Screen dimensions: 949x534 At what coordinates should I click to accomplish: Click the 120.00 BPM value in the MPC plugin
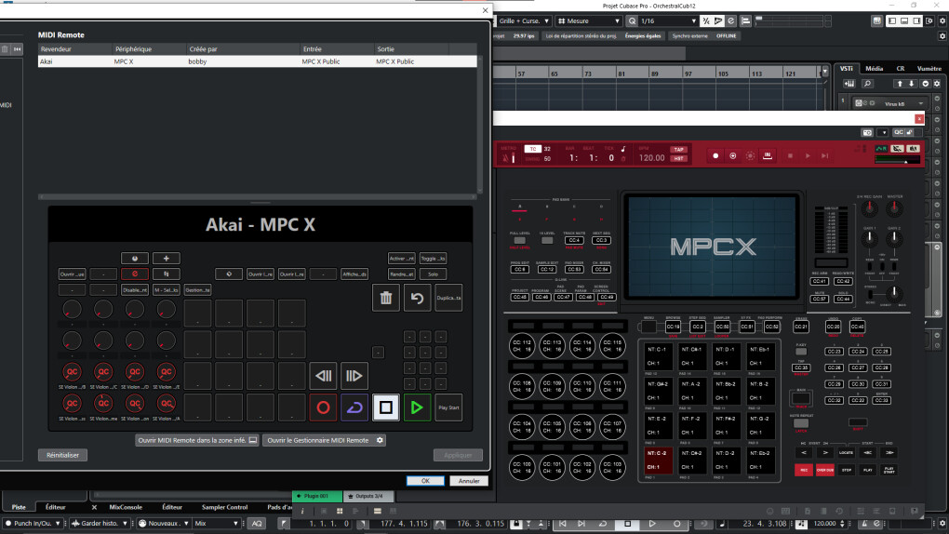tap(652, 158)
